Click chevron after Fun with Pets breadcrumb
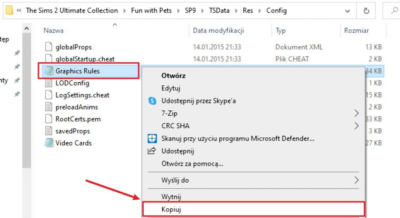The height and width of the screenshot is (218, 400). pyautogui.click(x=178, y=11)
